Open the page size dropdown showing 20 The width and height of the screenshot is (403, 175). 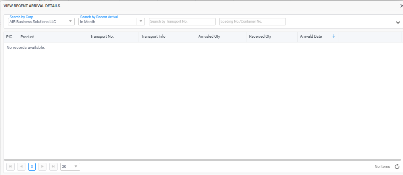click(76, 167)
